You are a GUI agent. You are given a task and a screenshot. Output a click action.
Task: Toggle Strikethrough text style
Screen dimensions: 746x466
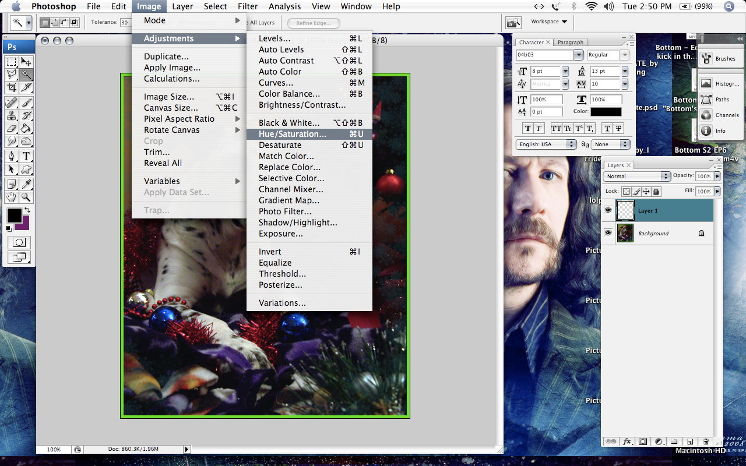(x=619, y=129)
